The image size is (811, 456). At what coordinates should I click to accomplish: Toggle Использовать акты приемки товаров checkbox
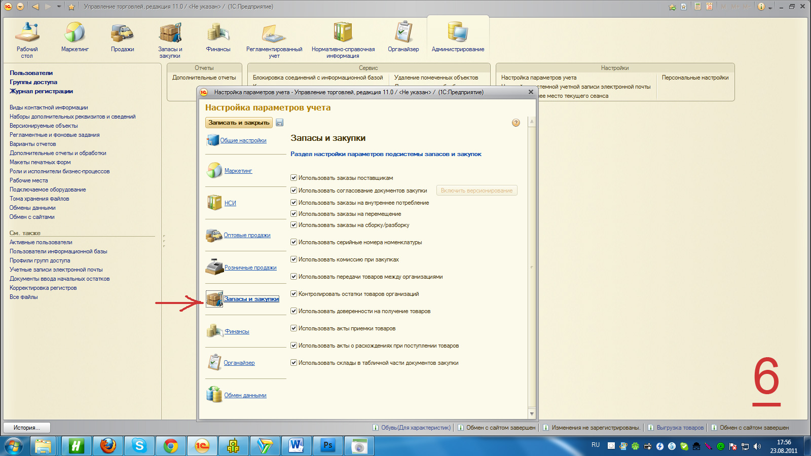click(293, 328)
